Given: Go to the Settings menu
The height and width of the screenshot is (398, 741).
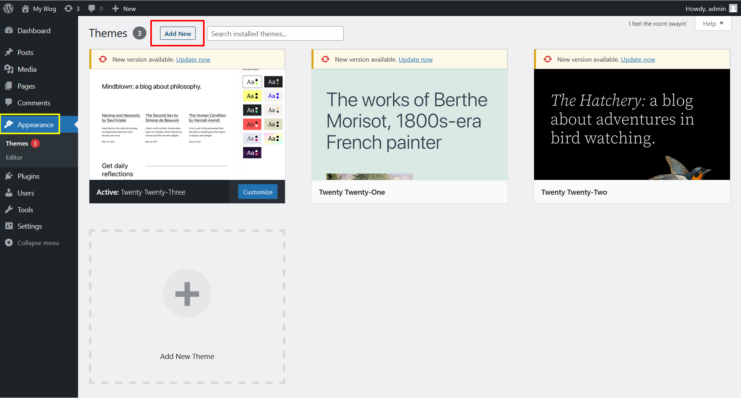Looking at the screenshot, I should pyautogui.click(x=29, y=226).
